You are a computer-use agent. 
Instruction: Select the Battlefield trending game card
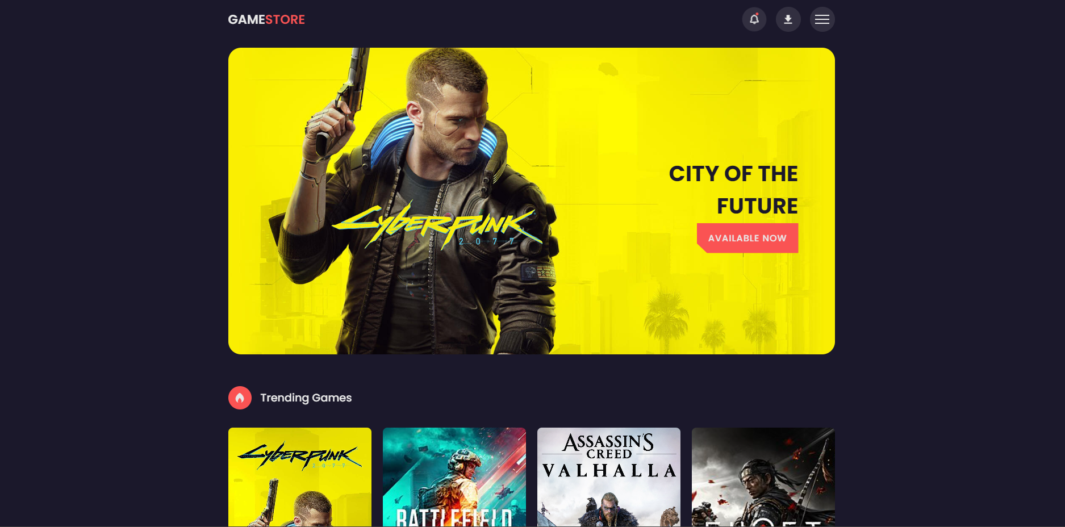point(454,477)
